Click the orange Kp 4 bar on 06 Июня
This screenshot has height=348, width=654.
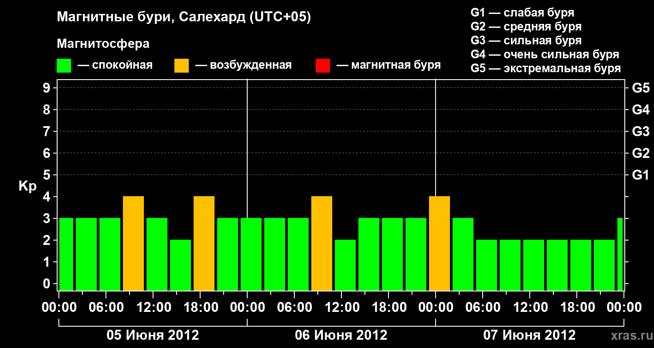click(322, 244)
